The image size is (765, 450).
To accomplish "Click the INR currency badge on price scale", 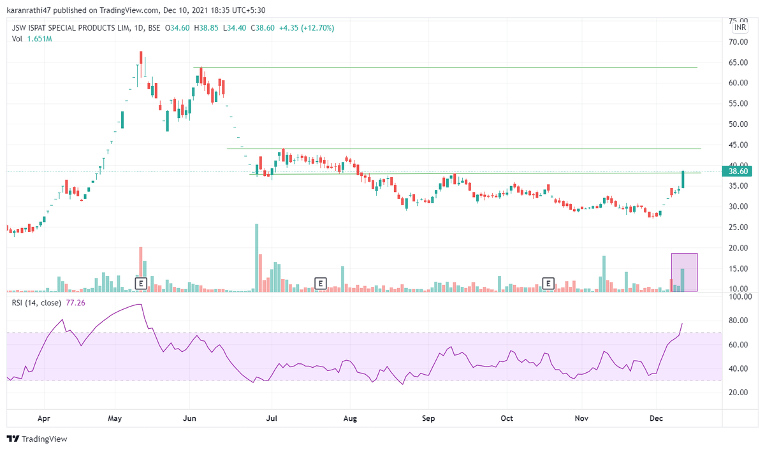I will tap(740, 27).
